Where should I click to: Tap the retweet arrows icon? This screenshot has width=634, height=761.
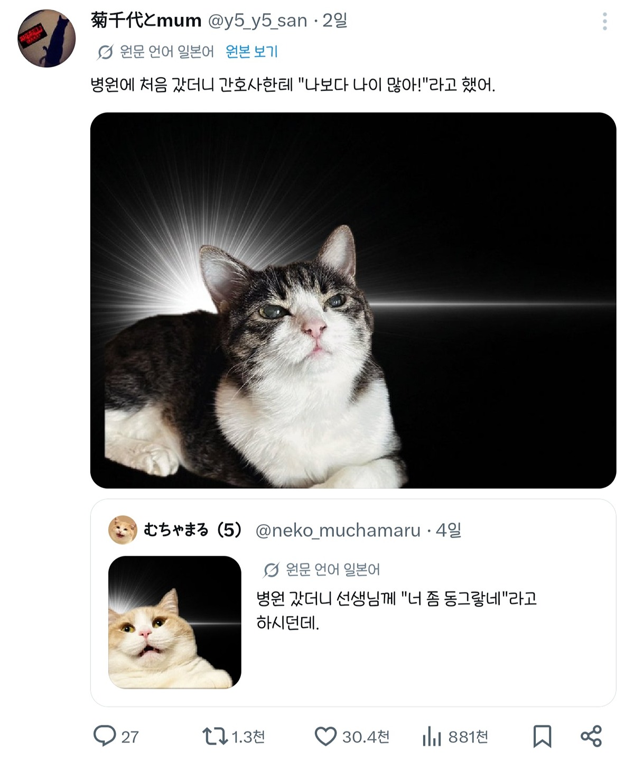click(215, 736)
